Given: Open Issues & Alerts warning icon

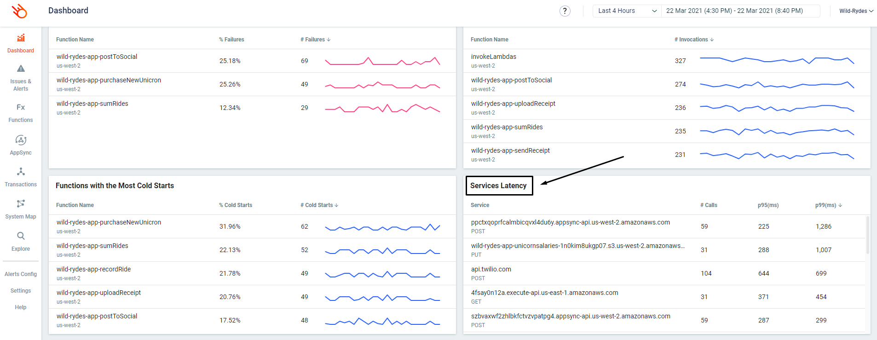Looking at the screenshot, I should tap(21, 69).
